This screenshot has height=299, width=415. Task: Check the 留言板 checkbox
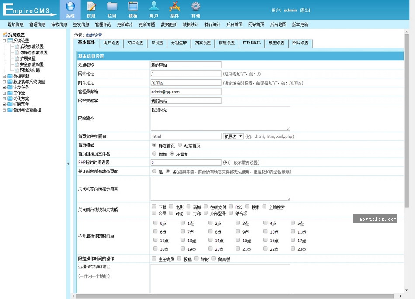(214, 258)
